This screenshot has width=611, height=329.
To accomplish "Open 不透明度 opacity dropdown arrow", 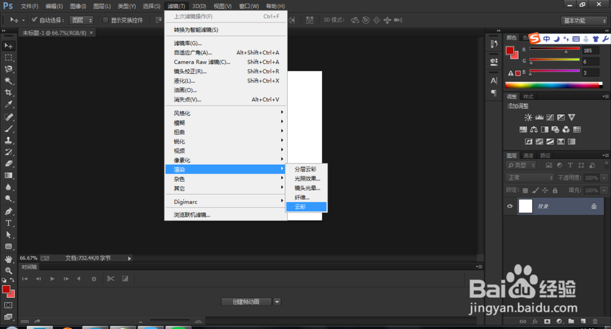I will 604,178.
